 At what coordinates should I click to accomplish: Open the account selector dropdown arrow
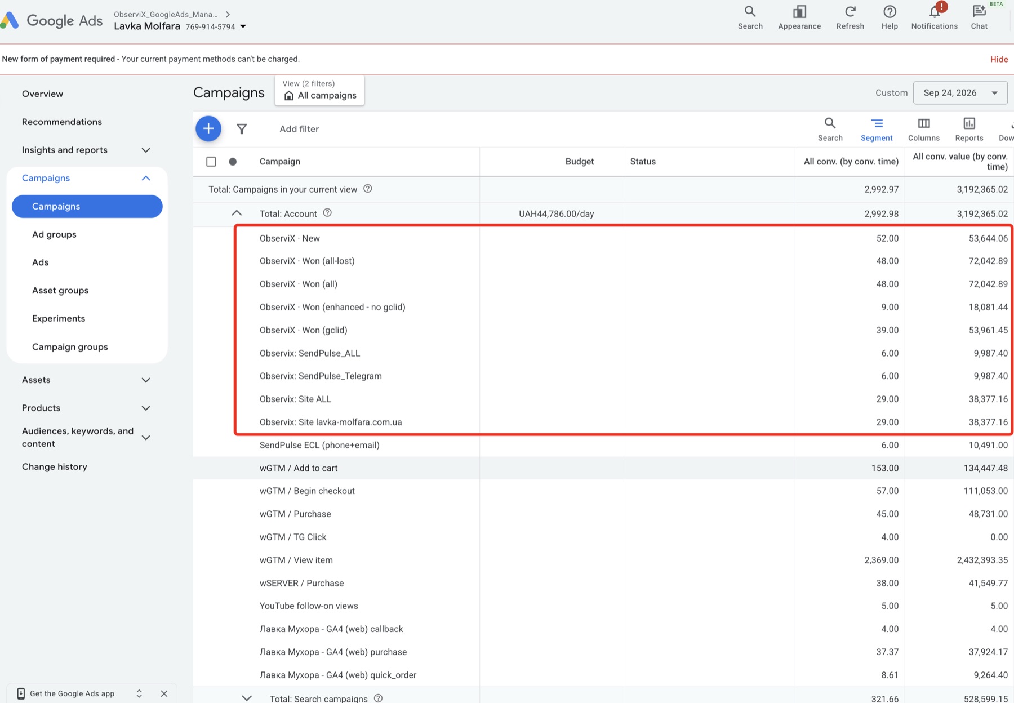click(x=243, y=26)
